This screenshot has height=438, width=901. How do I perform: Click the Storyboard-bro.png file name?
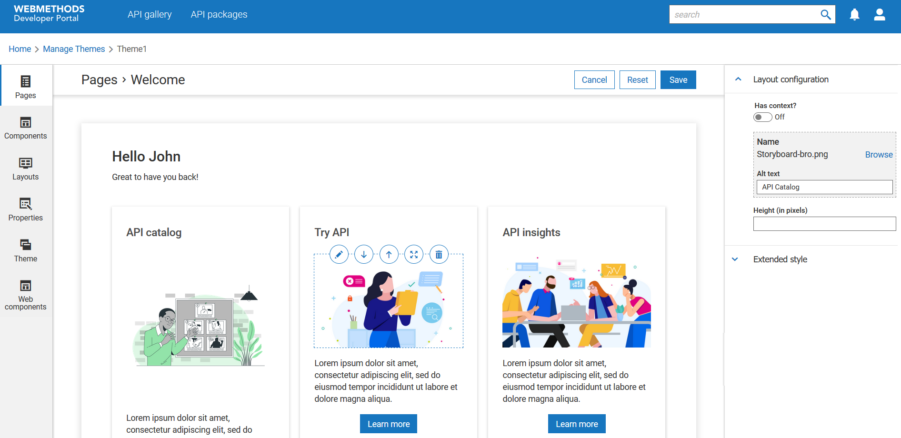coord(792,154)
